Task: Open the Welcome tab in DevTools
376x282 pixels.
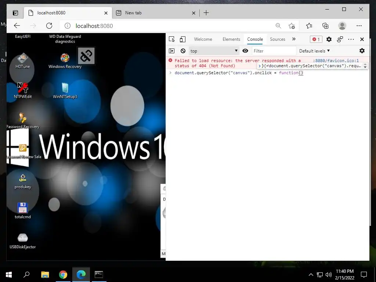Action: click(203, 39)
